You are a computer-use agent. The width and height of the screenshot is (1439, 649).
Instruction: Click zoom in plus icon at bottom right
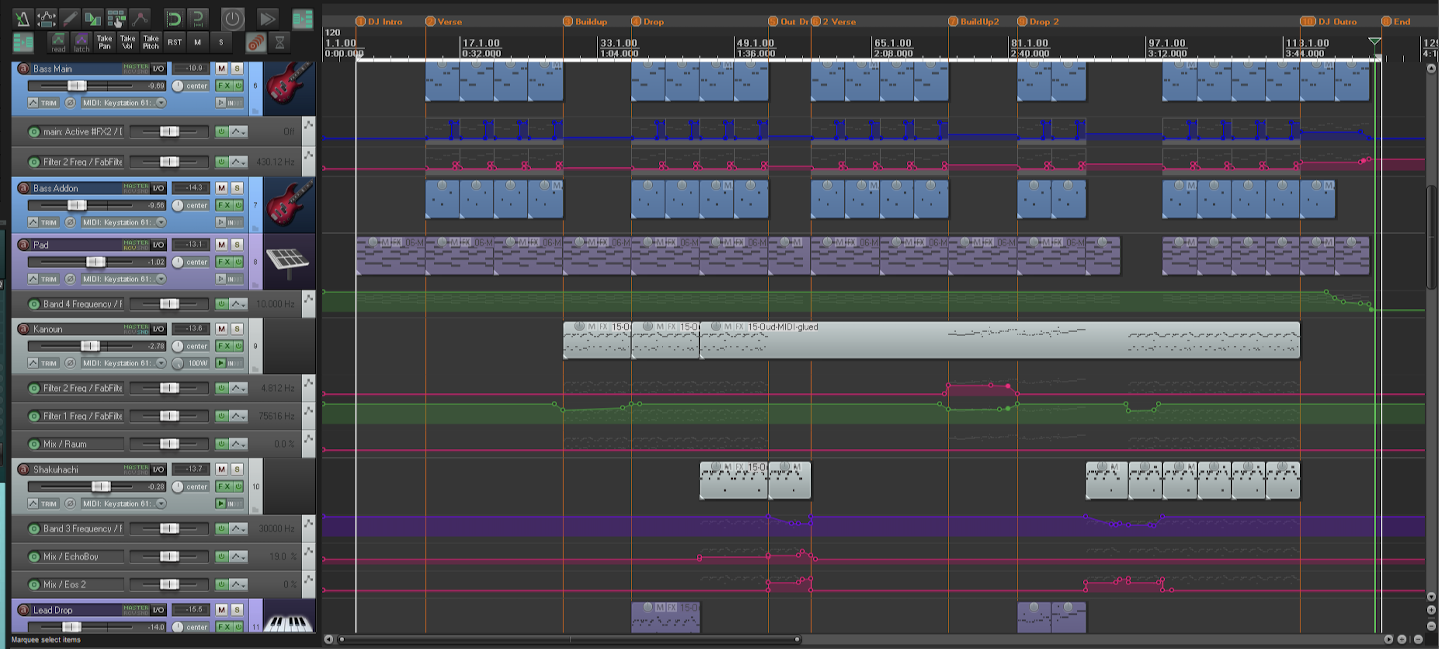point(1401,639)
